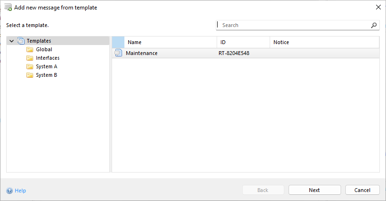Collapse the Templates tree node
386x201 pixels.
(11, 41)
